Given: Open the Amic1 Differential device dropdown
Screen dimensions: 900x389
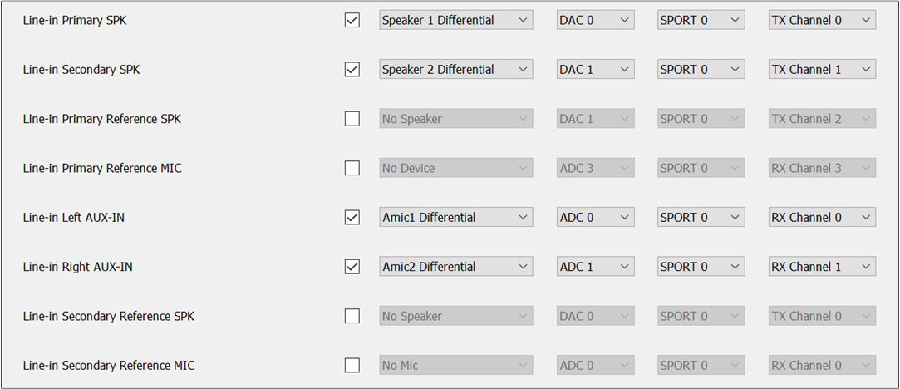Looking at the screenshot, I should [x=455, y=217].
